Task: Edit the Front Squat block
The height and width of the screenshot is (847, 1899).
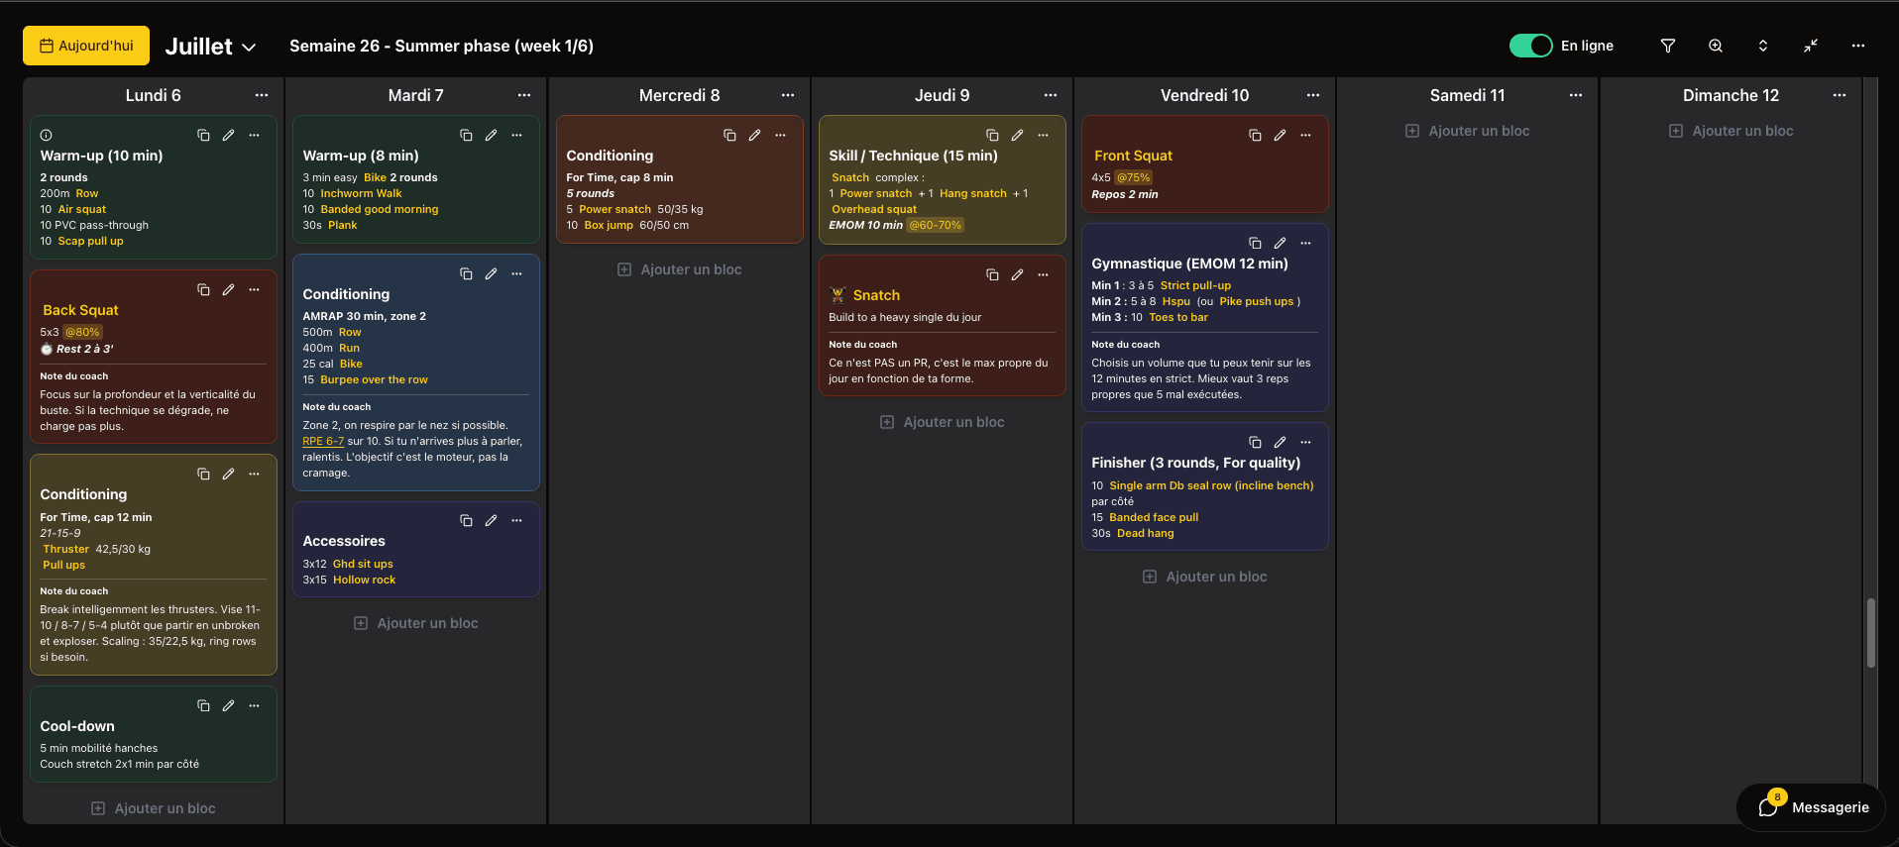Action: point(1281,135)
